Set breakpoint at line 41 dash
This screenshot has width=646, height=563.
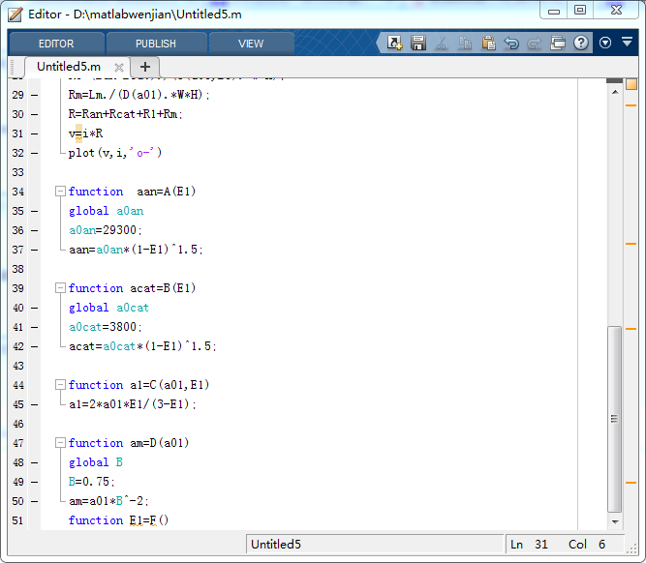point(35,327)
